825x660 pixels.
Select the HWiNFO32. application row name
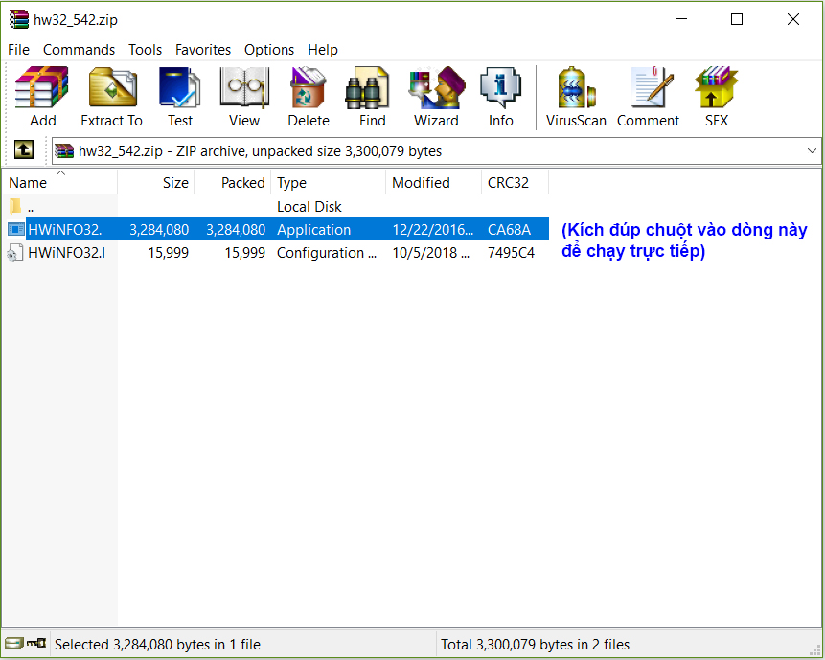tap(65, 230)
